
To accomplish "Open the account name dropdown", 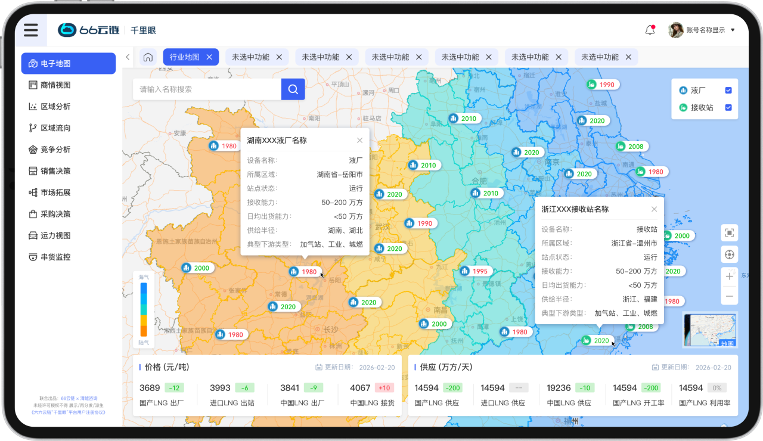I will click(x=733, y=30).
